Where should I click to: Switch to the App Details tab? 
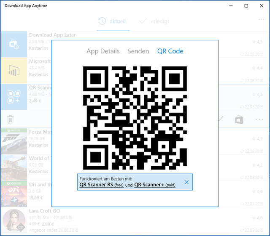point(103,51)
